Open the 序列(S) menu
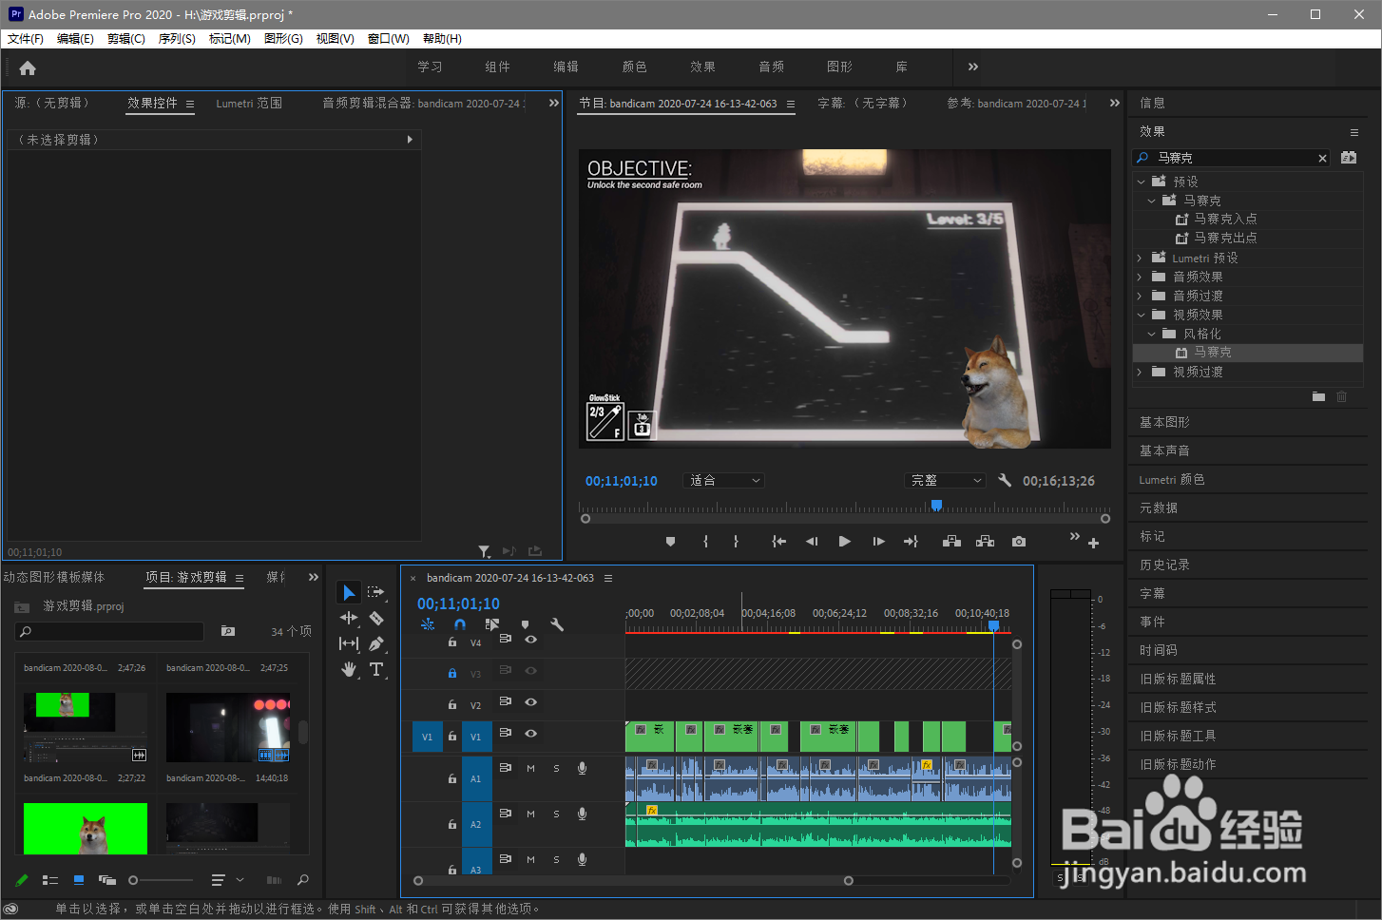The image size is (1382, 920). (177, 39)
